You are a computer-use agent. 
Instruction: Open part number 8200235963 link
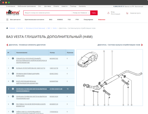54,74
